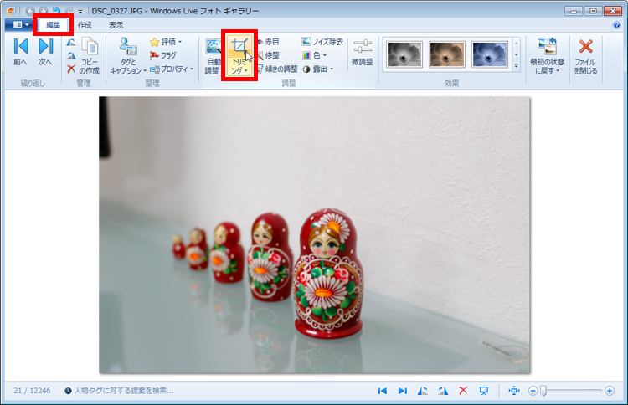Click undo arrow in title bar toolbar
This screenshot has height=405, width=628.
56,11
